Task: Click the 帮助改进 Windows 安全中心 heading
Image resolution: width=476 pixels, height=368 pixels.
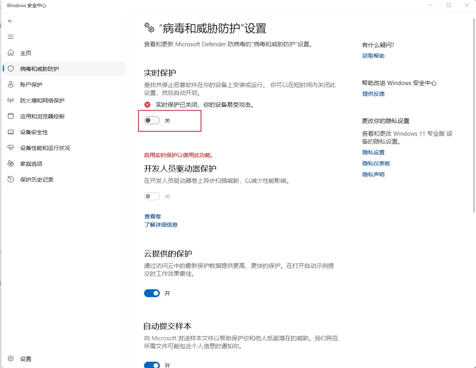Action: click(x=399, y=83)
